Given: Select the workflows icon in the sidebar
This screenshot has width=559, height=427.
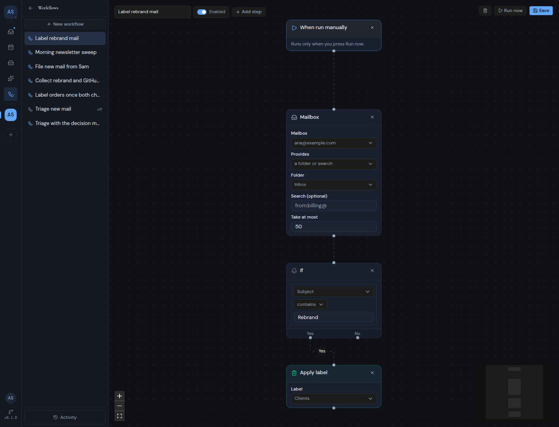Looking at the screenshot, I should point(11,94).
